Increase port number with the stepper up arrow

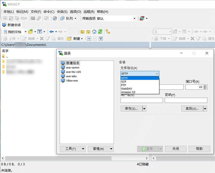coord(205,85)
